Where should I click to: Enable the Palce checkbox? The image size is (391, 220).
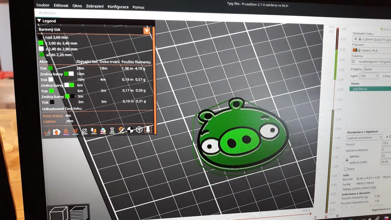click(x=346, y=169)
